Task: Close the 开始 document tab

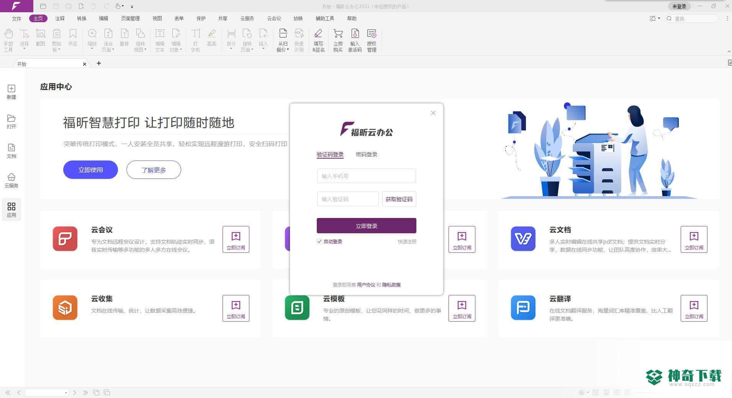Action: tap(85, 64)
